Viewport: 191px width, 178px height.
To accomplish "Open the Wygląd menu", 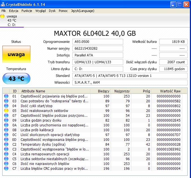I will pos(40,11).
